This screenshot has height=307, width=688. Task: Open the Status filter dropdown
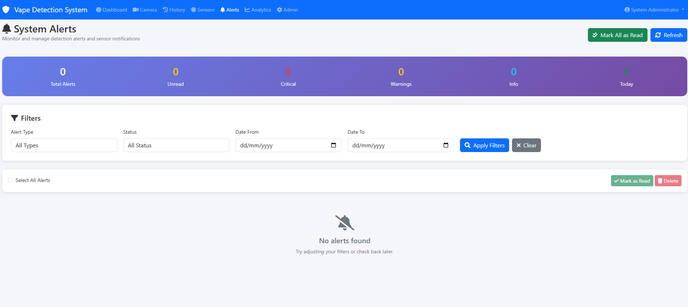click(x=176, y=145)
